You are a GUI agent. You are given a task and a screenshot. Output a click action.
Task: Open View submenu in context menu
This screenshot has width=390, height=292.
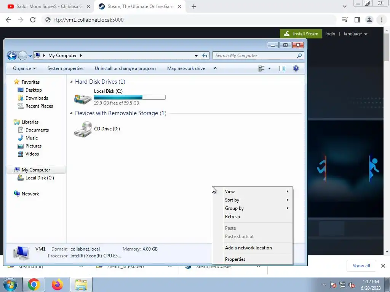253,192
